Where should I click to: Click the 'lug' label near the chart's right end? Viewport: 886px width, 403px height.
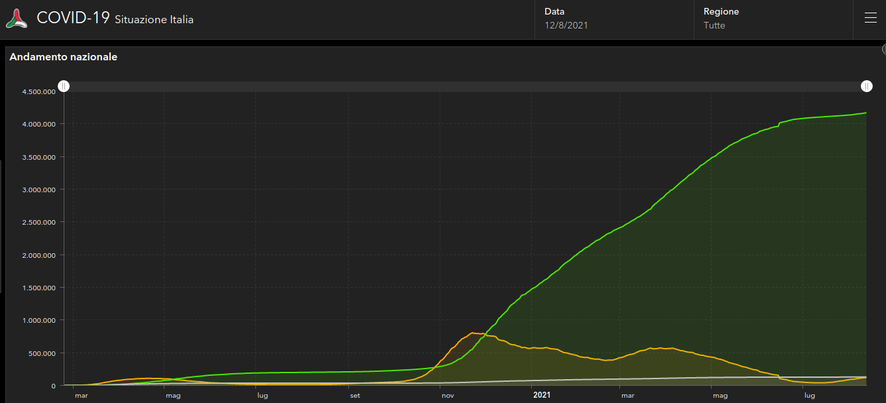pos(809,396)
